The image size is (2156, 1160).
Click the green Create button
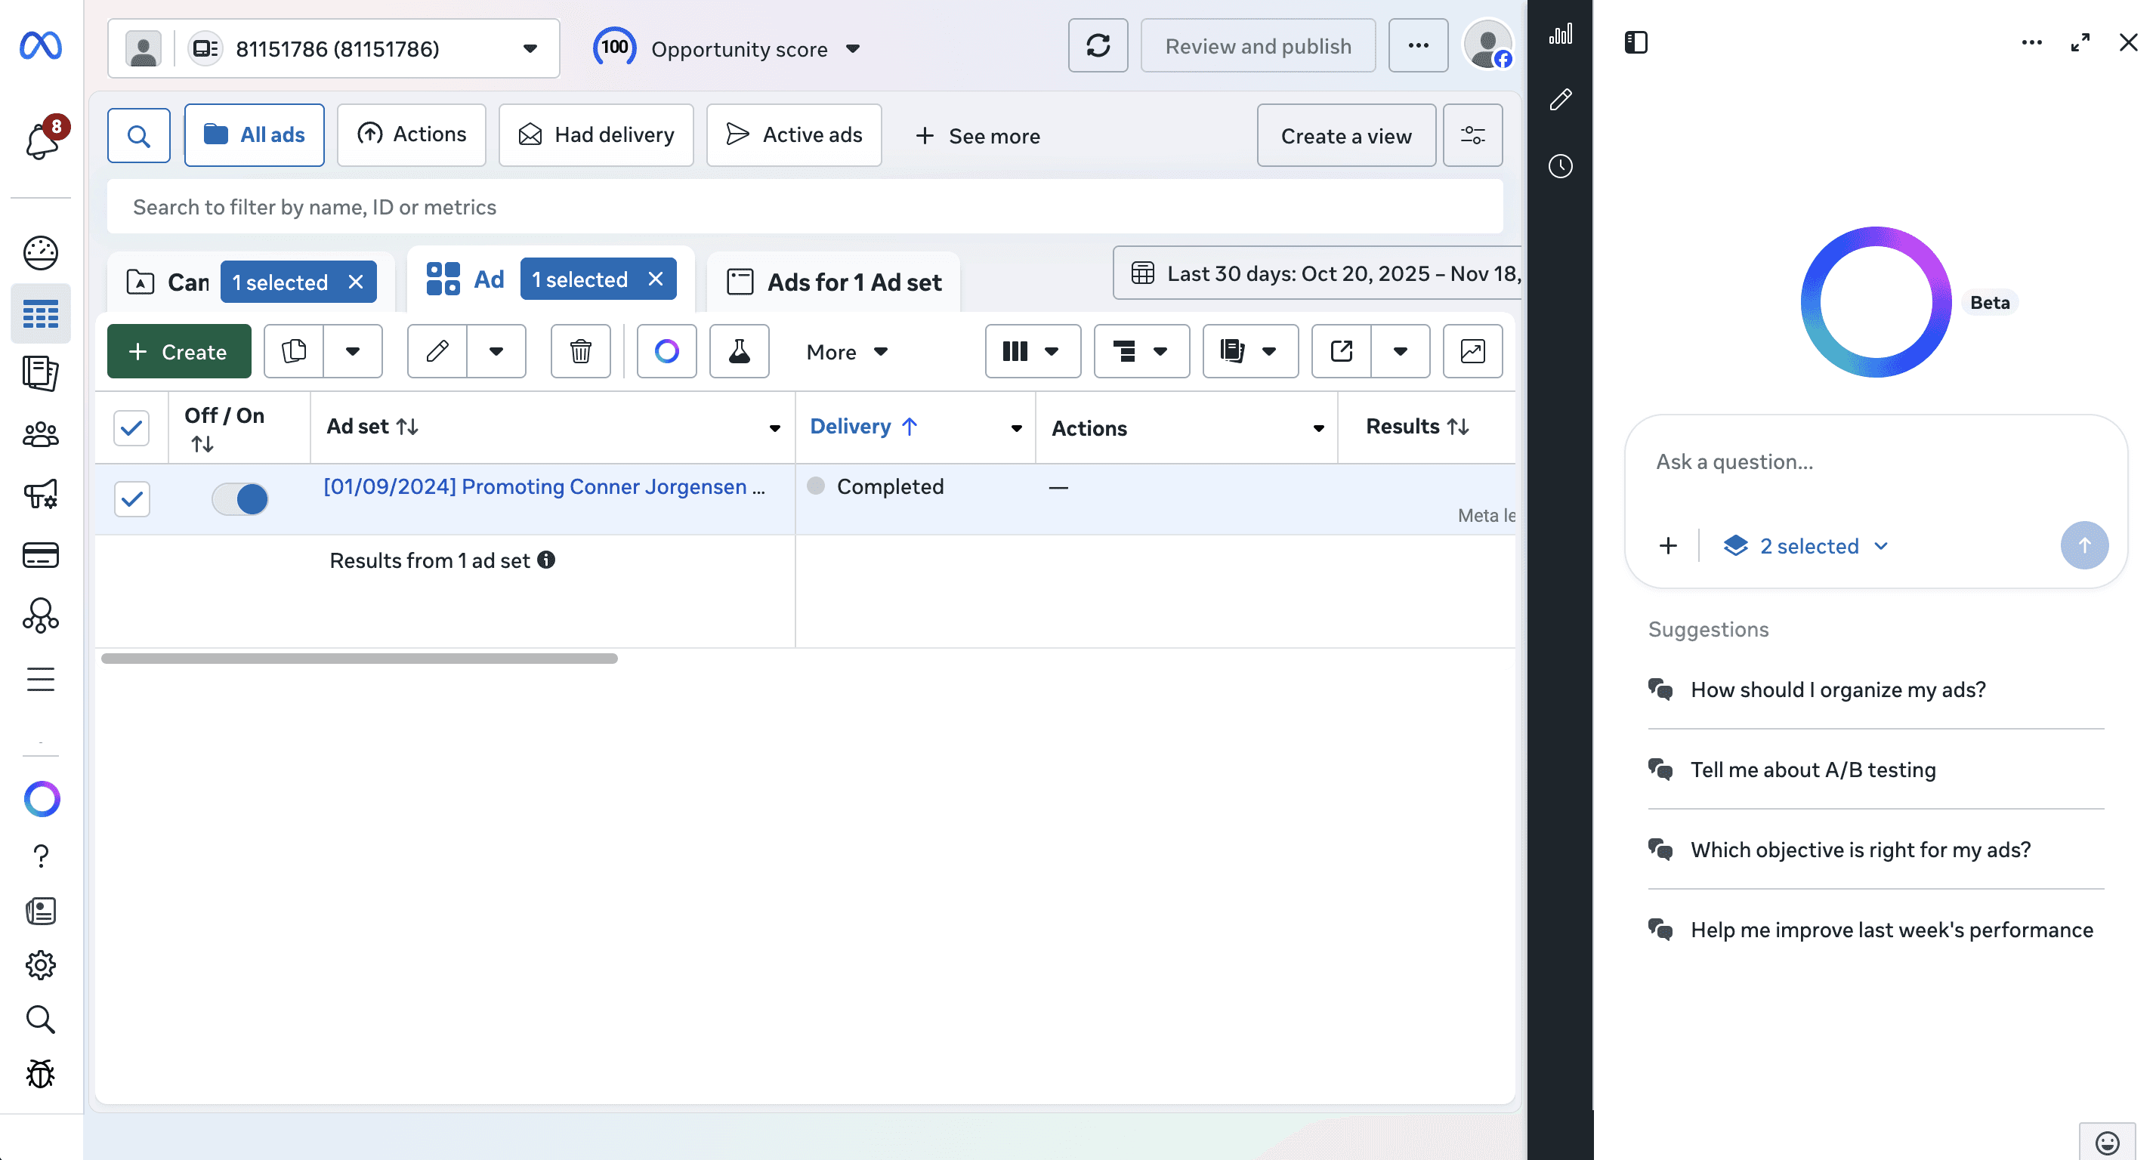(x=178, y=351)
